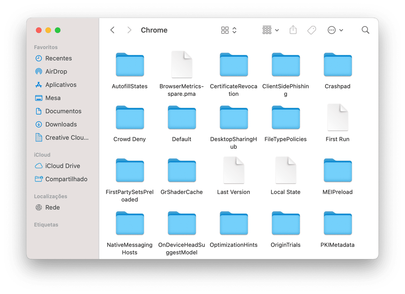The width and height of the screenshot is (405, 294).
Task: Select the Crowd Deny folder icon
Action: [130, 117]
